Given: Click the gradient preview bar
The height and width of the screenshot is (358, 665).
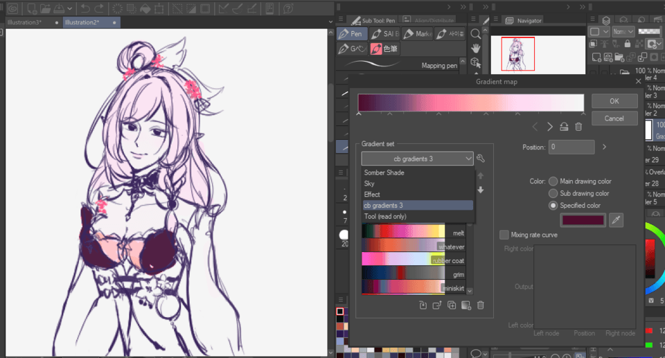Looking at the screenshot, I should 471,102.
